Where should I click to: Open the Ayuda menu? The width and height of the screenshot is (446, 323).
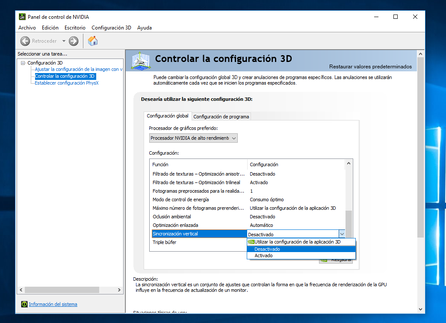145,28
